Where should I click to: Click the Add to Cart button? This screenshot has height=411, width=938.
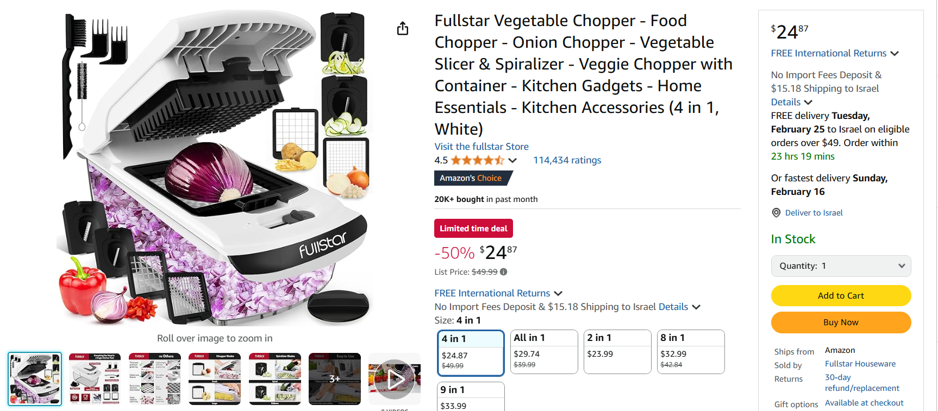841,295
